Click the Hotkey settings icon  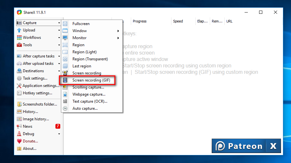pyautogui.click(x=19, y=93)
